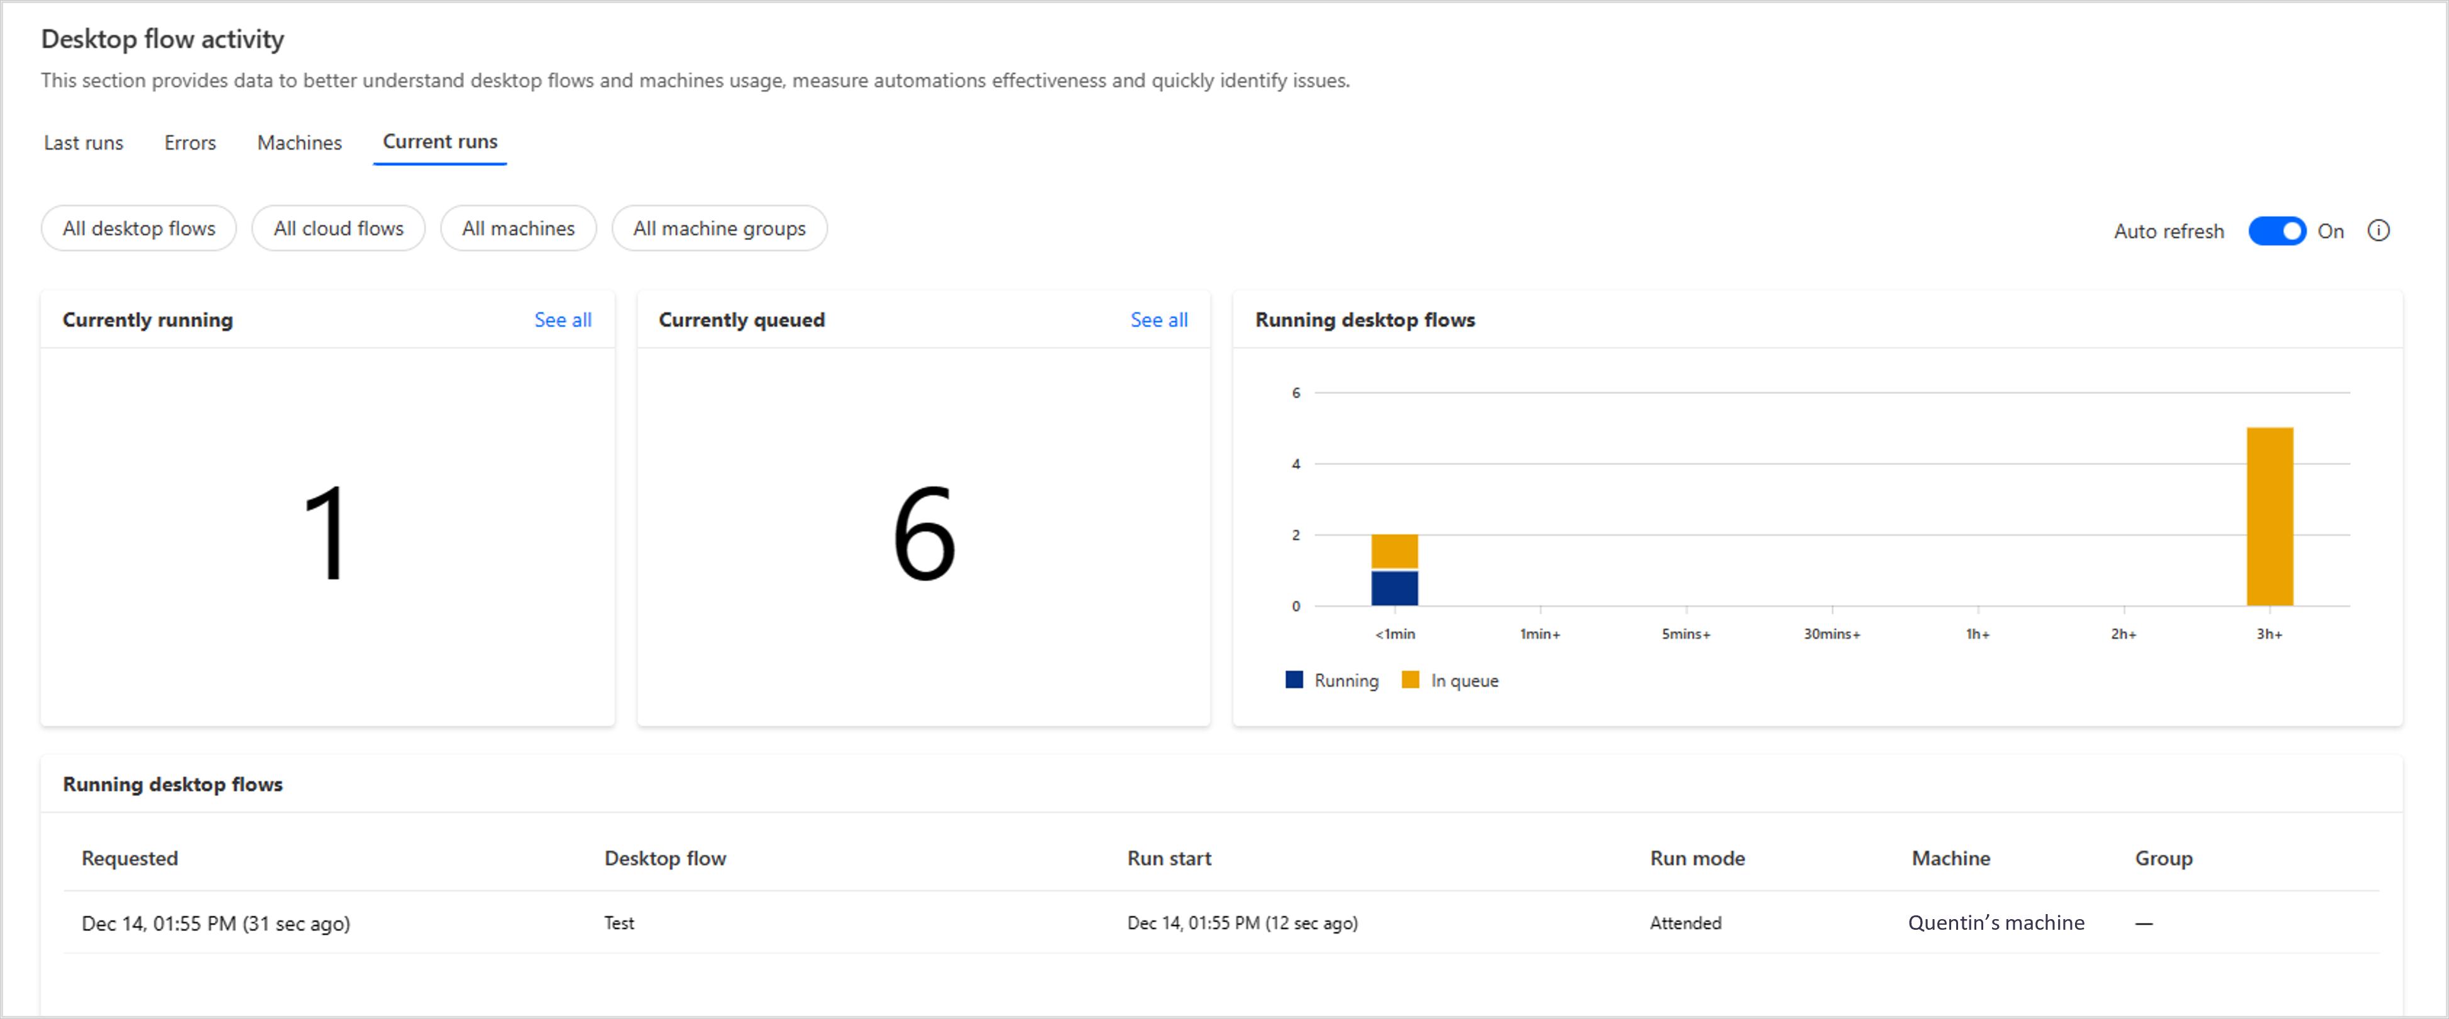This screenshot has height=1019, width=2449.
Task: Expand the All cloud flows dropdown
Action: [339, 228]
